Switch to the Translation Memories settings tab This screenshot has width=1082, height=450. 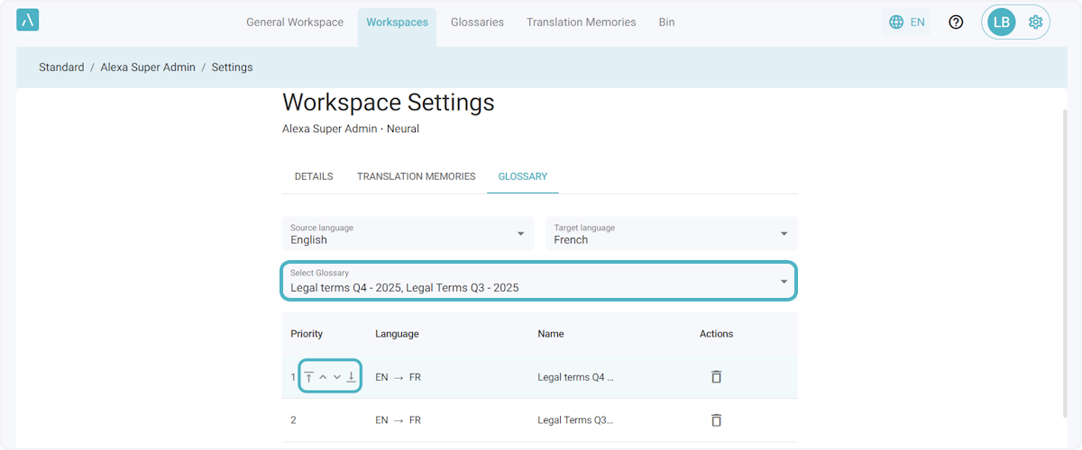point(416,176)
